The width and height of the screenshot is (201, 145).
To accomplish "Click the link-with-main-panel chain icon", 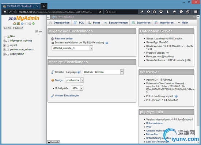I will [40, 32].
